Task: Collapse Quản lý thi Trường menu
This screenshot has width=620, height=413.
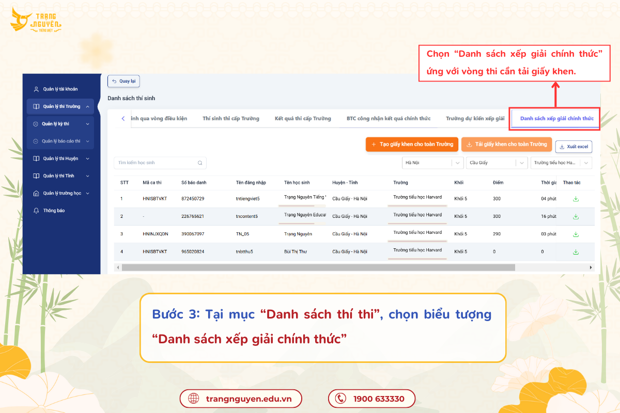Action: pos(88,107)
